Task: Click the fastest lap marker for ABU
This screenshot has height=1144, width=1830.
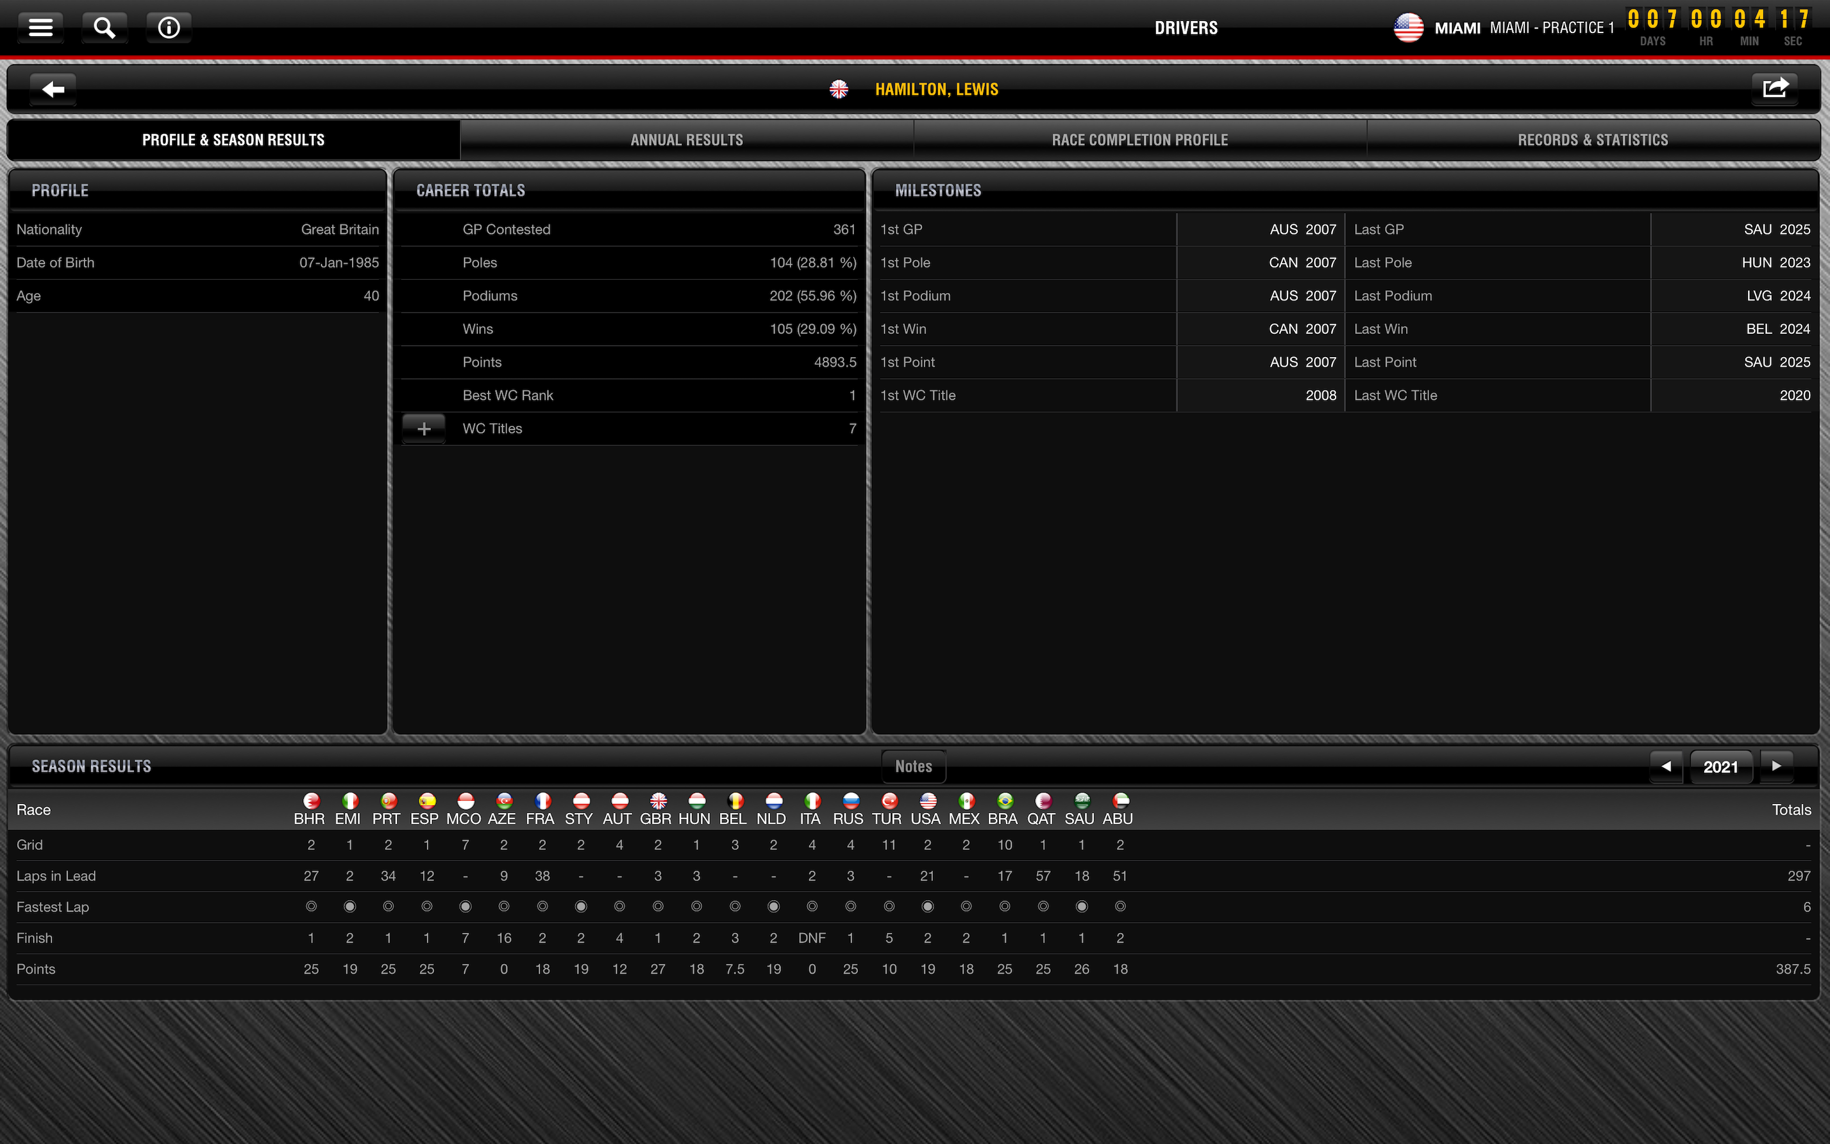Action: 1121,906
